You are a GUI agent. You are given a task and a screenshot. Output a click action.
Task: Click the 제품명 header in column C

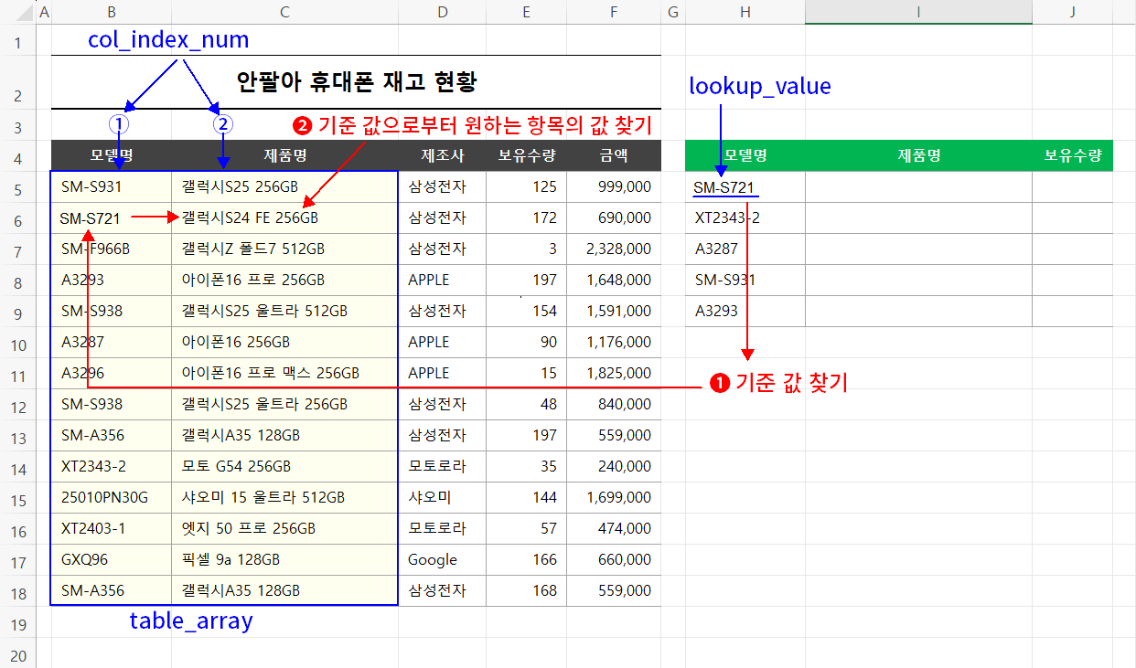285,156
